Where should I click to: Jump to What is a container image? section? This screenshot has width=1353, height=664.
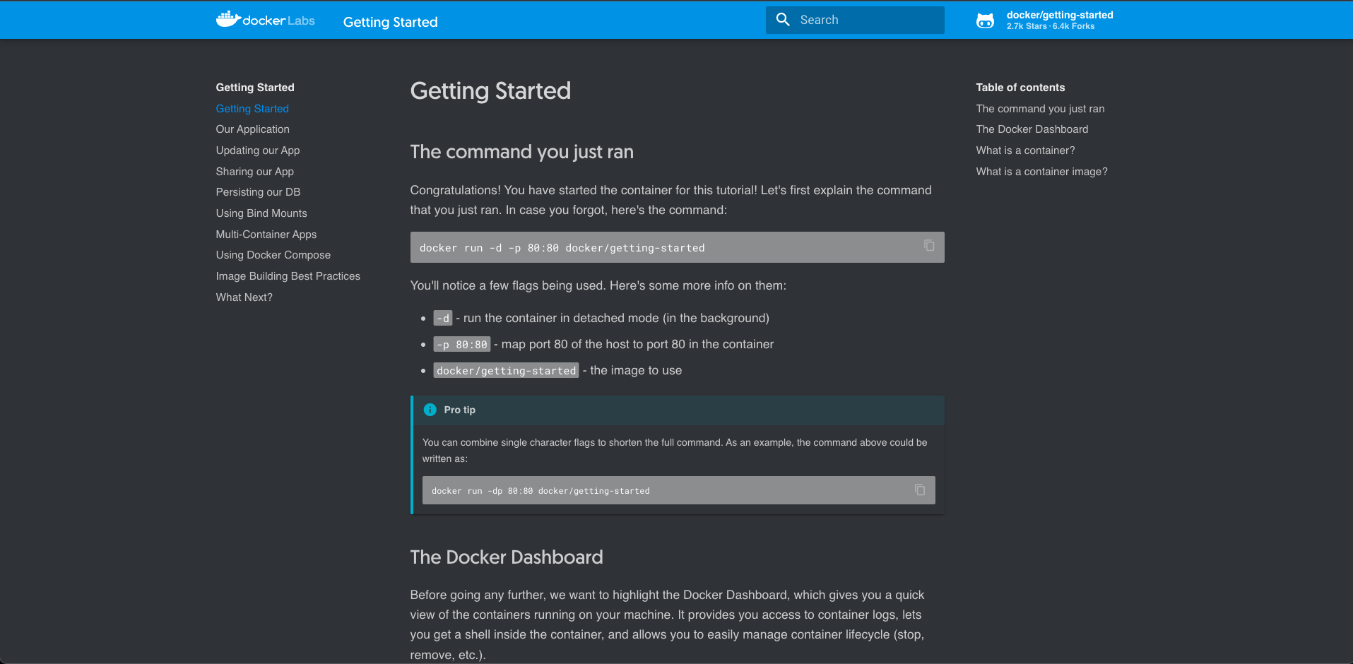coord(1041,172)
